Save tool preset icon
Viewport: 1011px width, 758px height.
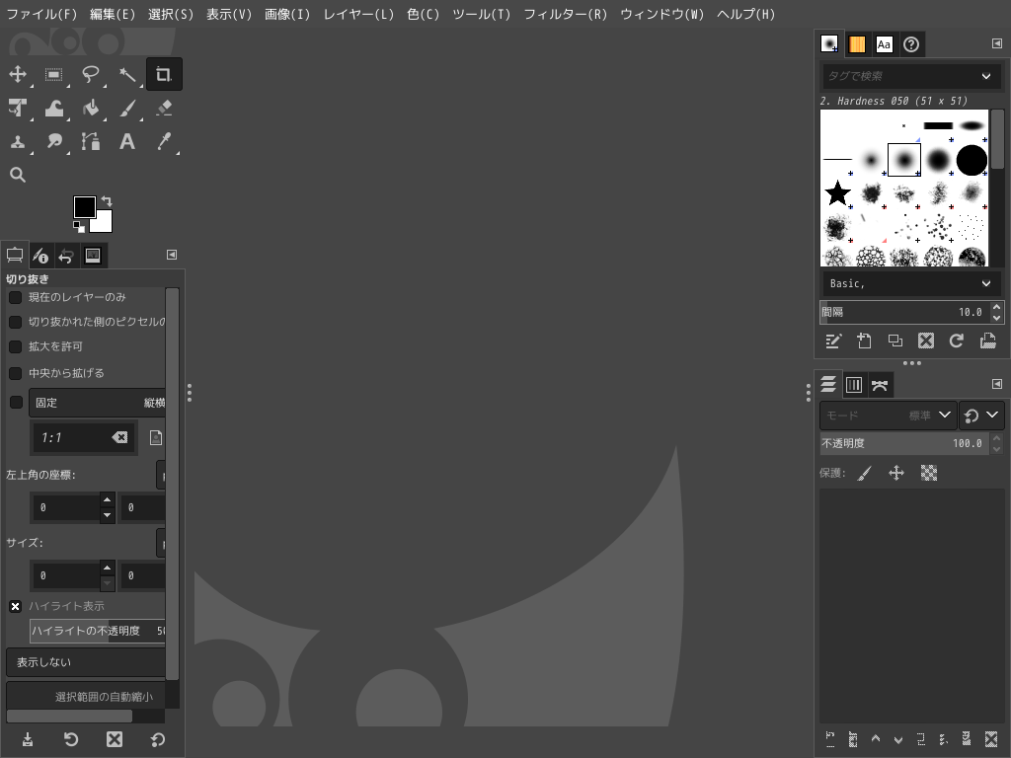[28, 739]
